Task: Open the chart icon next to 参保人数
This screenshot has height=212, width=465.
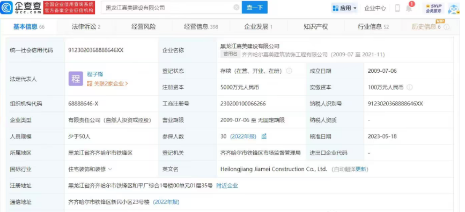Action: 264,137
